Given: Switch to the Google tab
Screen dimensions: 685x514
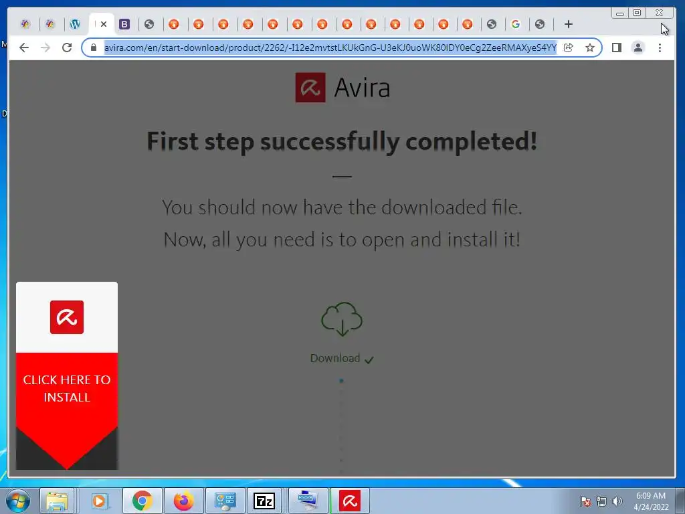Looking at the screenshot, I should click(x=516, y=24).
